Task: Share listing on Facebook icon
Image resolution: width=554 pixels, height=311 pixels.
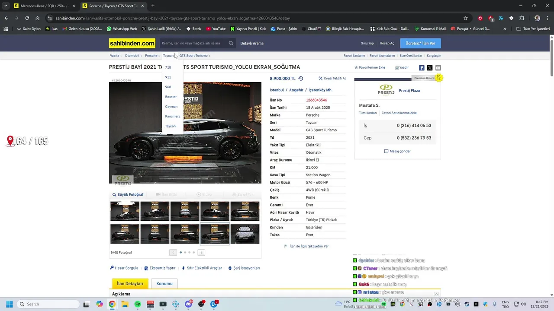Action: [422, 68]
